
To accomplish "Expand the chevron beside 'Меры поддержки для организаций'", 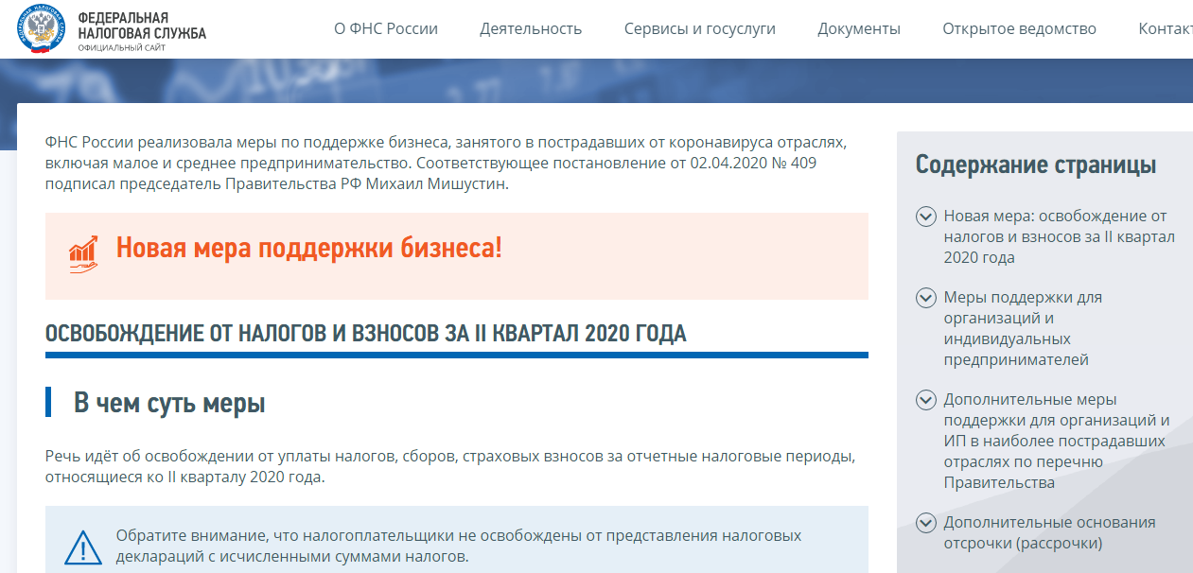I will tap(926, 299).
